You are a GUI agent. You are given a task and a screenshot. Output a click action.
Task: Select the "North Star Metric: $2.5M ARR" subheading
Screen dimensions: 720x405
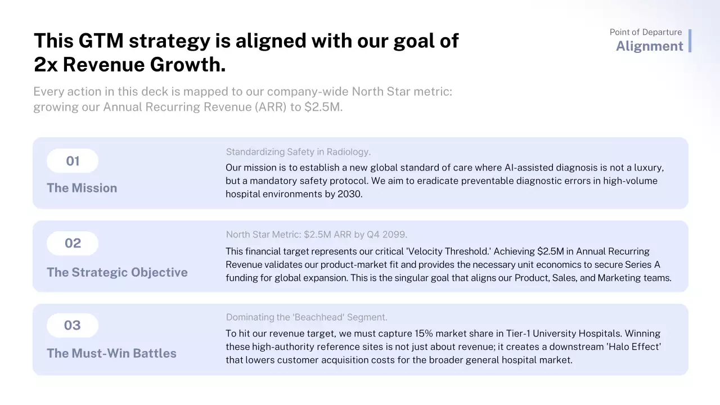click(316, 235)
